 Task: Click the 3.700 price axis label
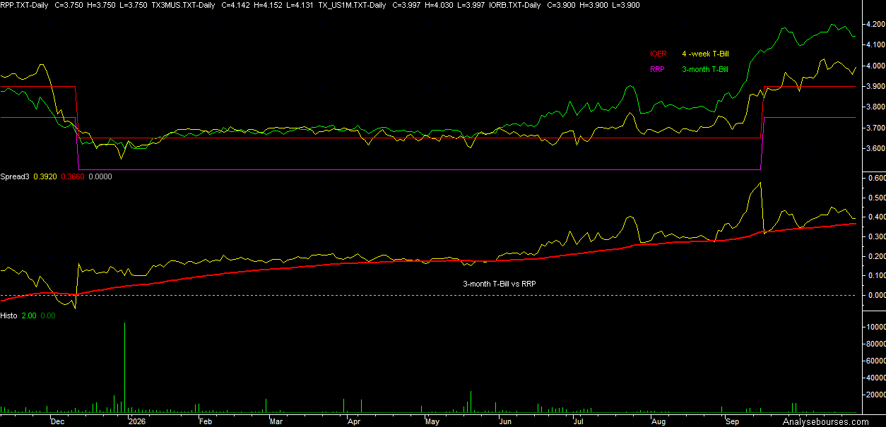click(x=874, y=128)
